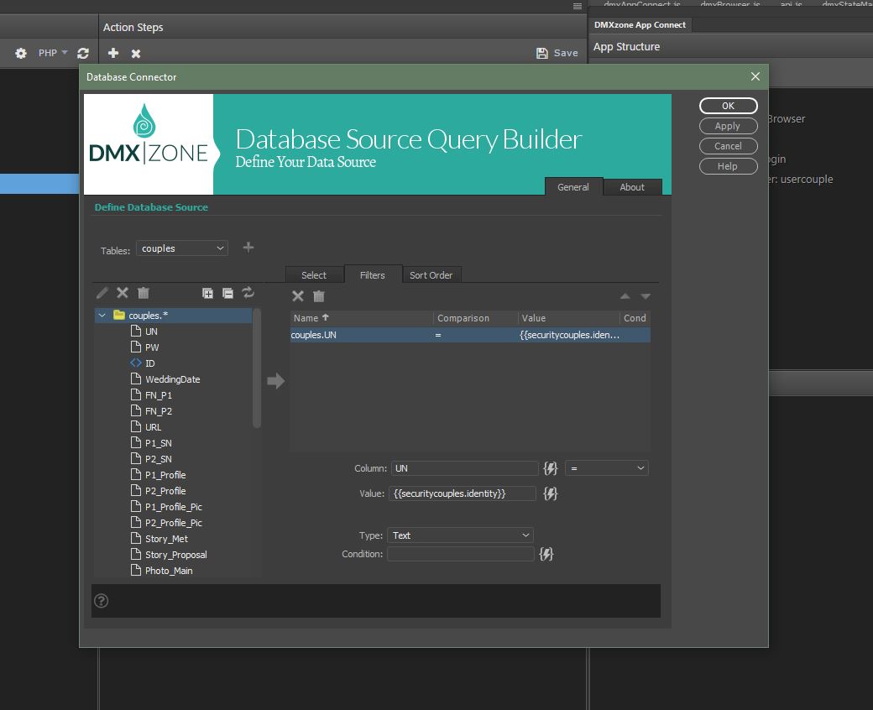Open dynamic picker beside Condition field
This screenshot has width=873, height=710.
(546, 554)
